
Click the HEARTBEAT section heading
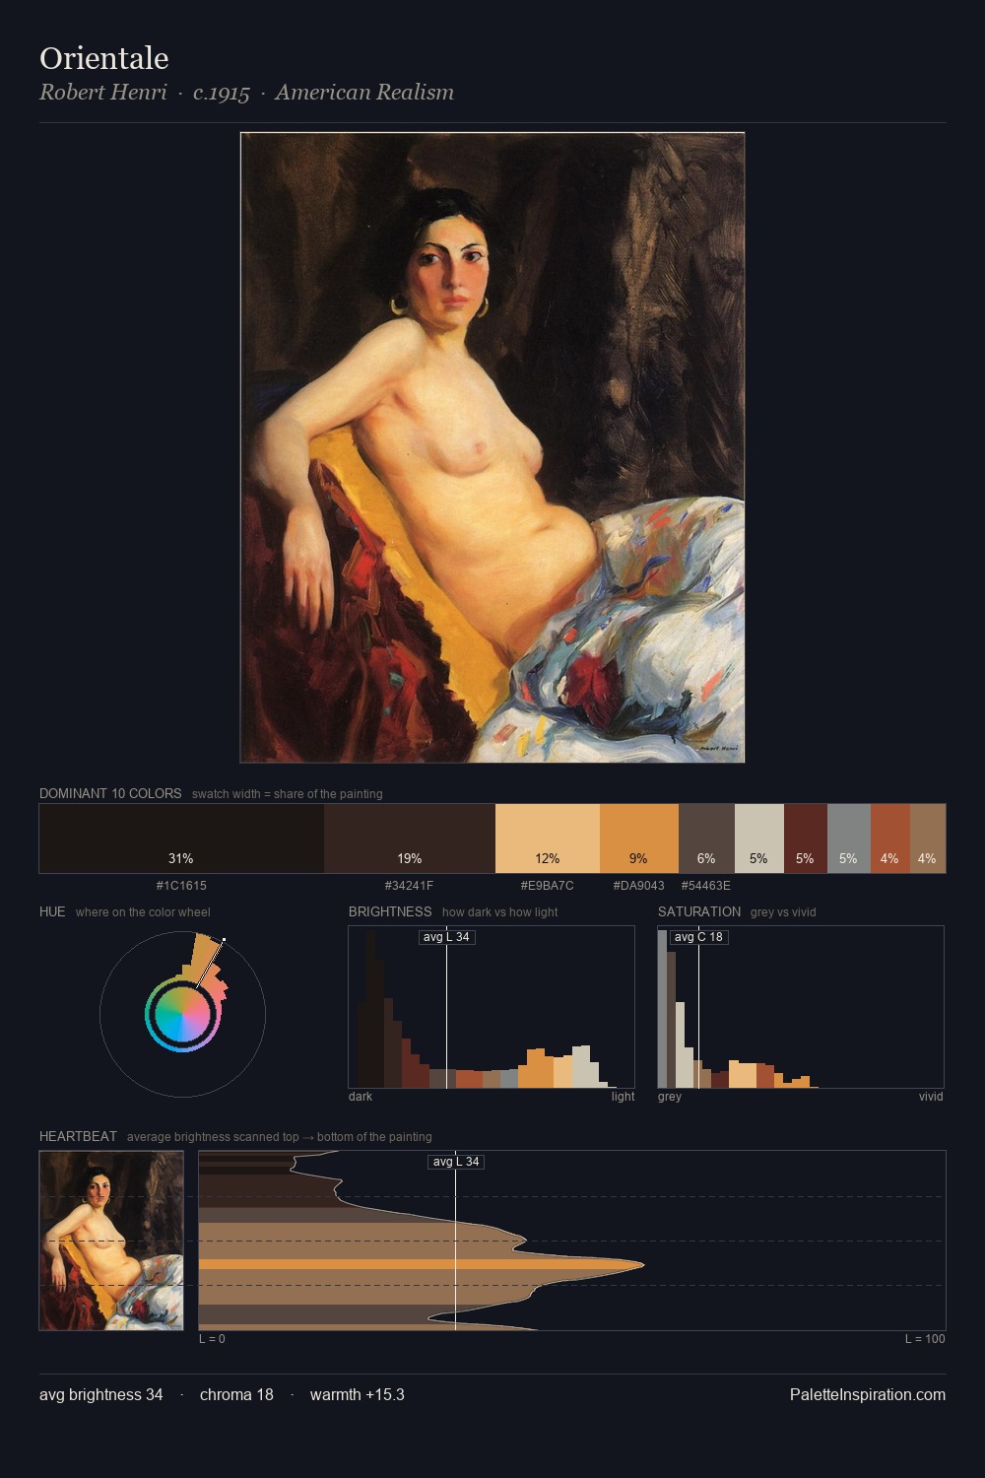[x=78, y=1136]
